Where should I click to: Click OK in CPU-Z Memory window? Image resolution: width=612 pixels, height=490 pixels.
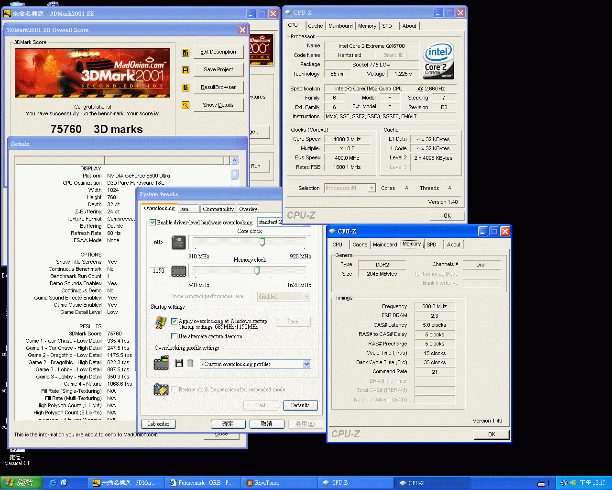(492, 434)
